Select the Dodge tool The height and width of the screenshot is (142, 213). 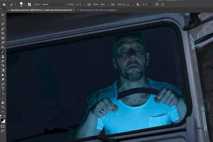pos(3,80)
